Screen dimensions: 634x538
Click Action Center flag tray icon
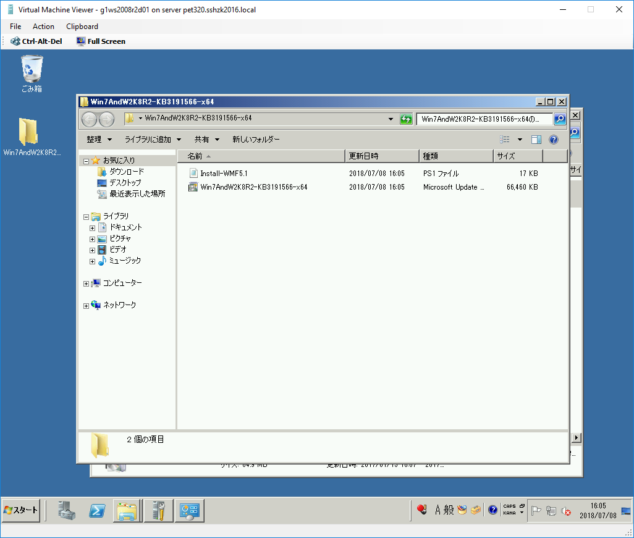coord(536,511)
